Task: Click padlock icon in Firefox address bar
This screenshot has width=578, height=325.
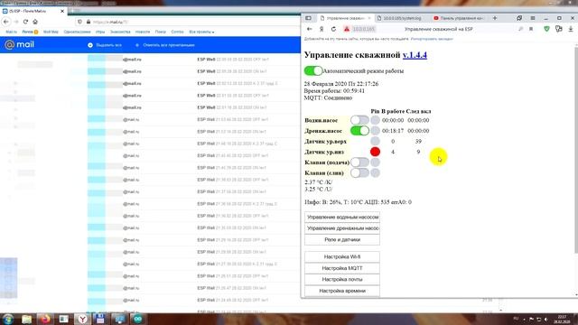Action: tap(89, 22)
